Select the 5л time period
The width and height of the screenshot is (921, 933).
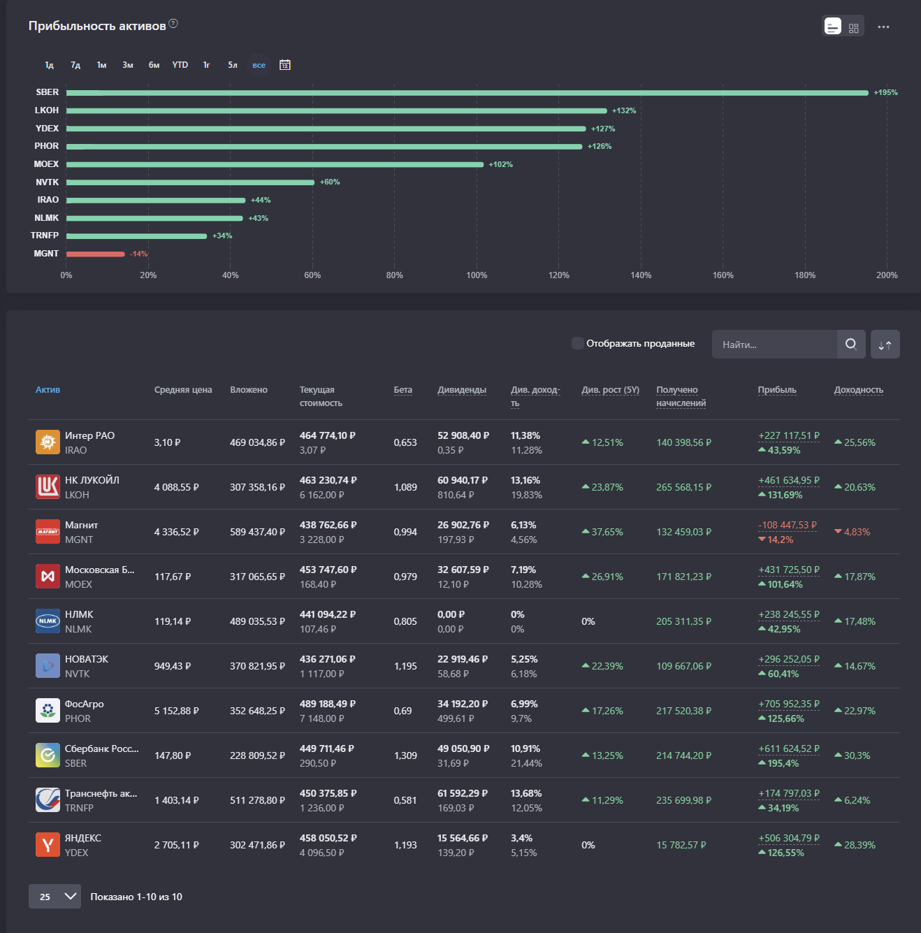click(233, 65)
